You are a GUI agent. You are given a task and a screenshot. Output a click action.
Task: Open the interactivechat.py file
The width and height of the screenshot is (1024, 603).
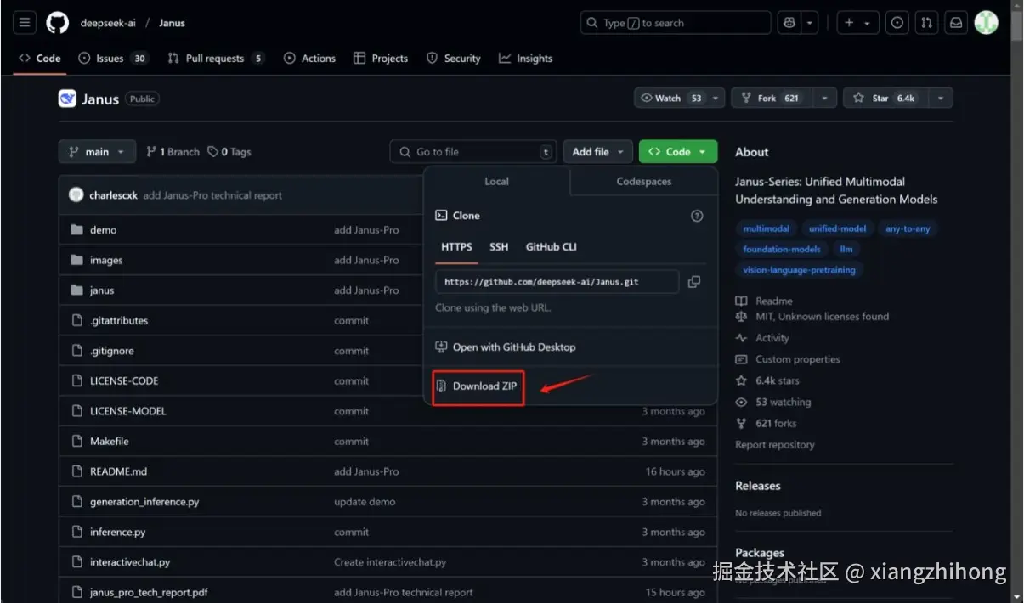click(x=130, y=562)
